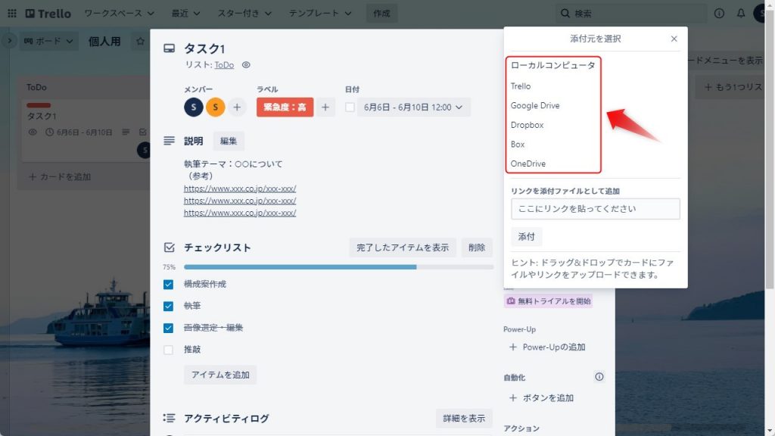Open the notifications bell

tap(740, 14)
